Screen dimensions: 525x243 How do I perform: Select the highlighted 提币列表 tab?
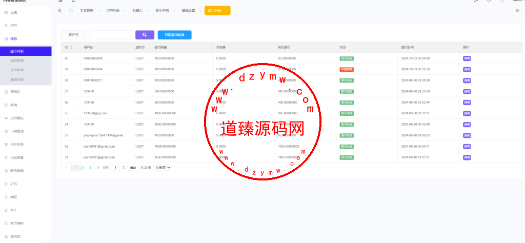tap(215, 11)
